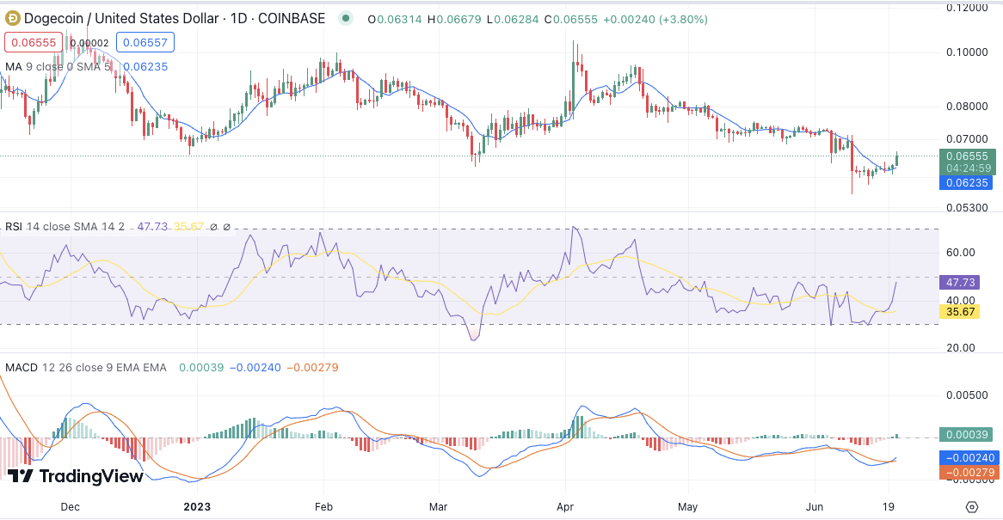Click the Feb label on time axis
Image resolution: width=1003 pixels, height=520 pixels.
click(323, 506)
